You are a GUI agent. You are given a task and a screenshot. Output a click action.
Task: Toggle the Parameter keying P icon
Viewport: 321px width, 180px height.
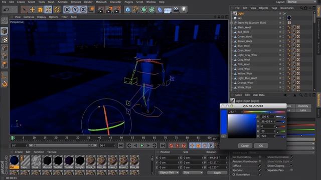tap(211, 145)
